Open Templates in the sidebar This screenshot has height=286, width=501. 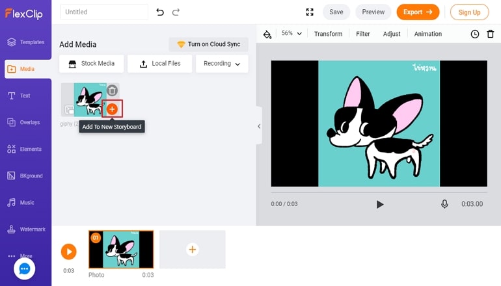point(25,42)
